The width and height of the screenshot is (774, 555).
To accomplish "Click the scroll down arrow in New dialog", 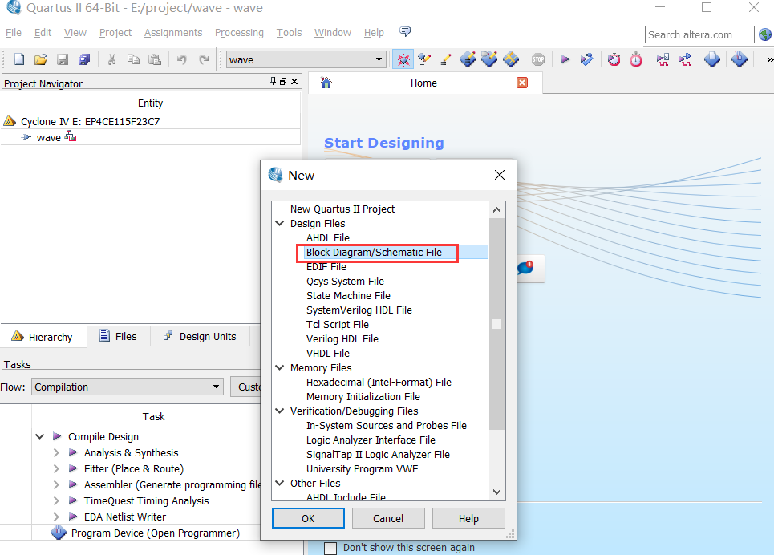I will tap(496, 492).
